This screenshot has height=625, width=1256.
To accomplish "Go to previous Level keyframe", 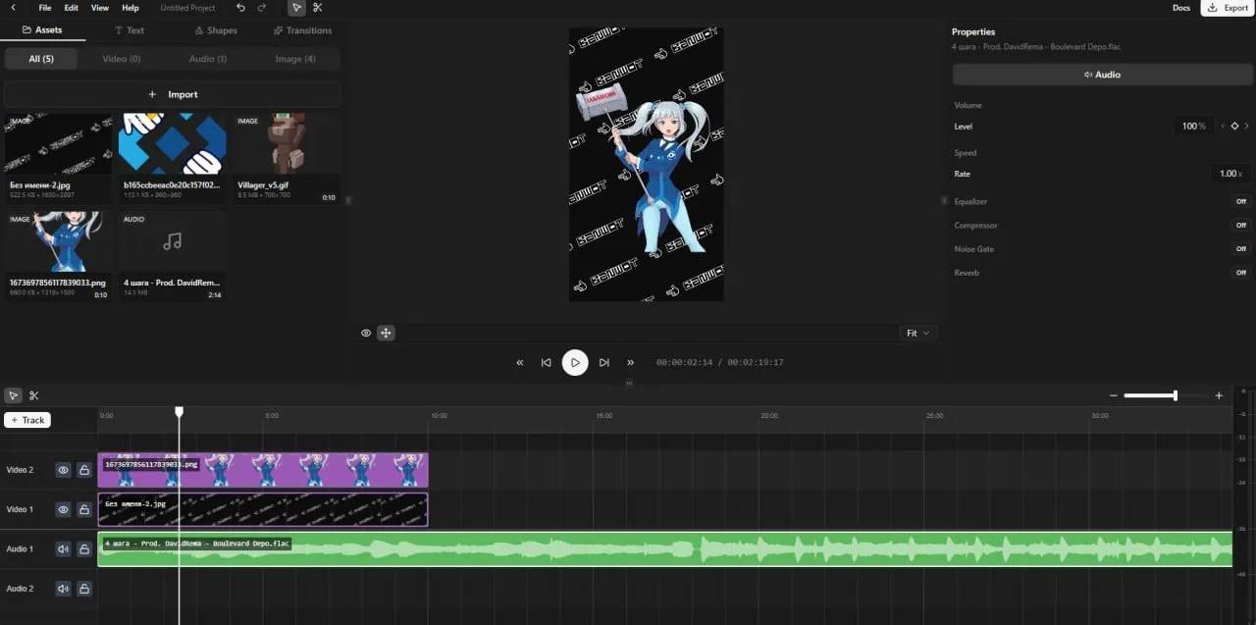I will pos(1223,127).
